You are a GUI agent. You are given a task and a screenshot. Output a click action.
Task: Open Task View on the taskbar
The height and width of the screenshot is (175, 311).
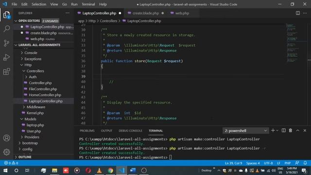coord(27,171)
